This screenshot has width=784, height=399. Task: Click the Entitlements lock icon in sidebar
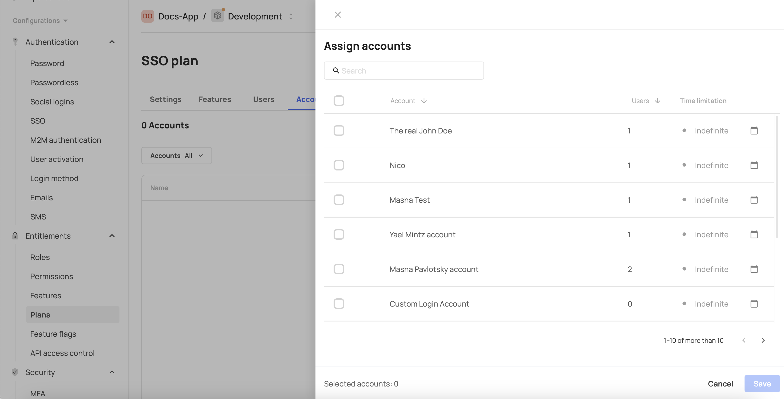click(15, 236)
